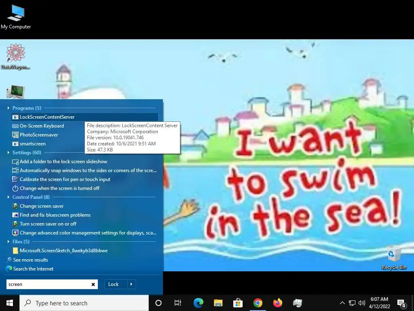Open network status tray icon
The image size is (414, 311).
[352, 303]
